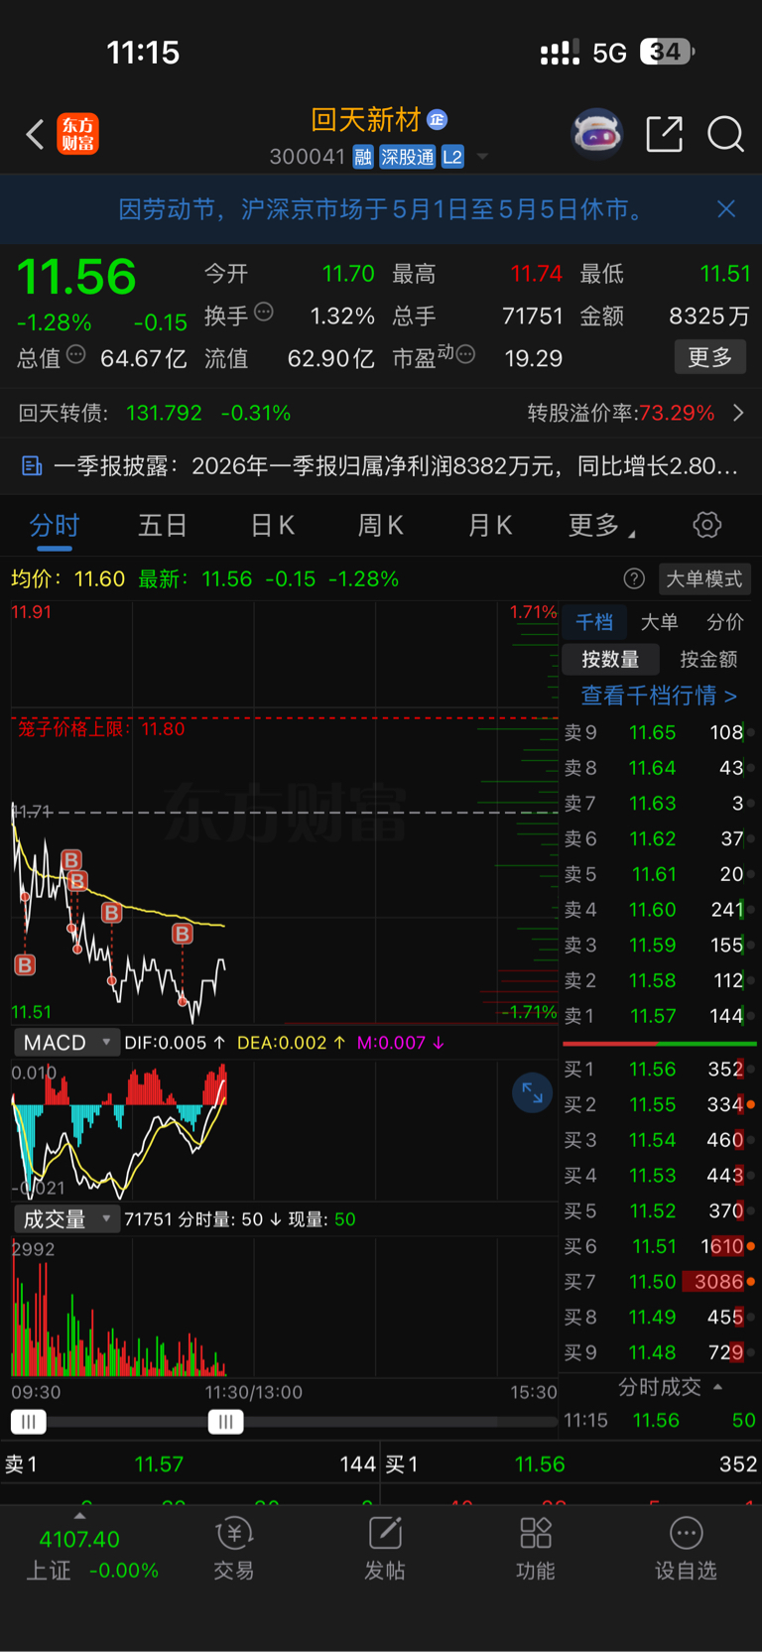The image size is (762, 1652).
Task: Select the 分时 chart tab
Action: [x=54, y=525]
